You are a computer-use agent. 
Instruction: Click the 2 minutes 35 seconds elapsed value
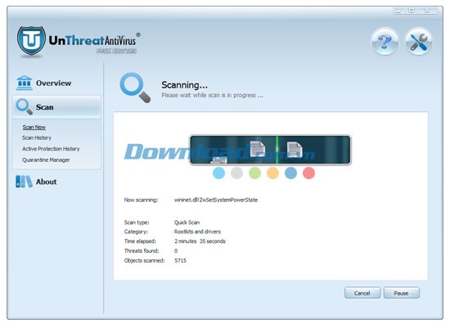200,241
